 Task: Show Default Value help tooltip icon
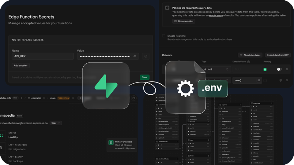(248, 62)
